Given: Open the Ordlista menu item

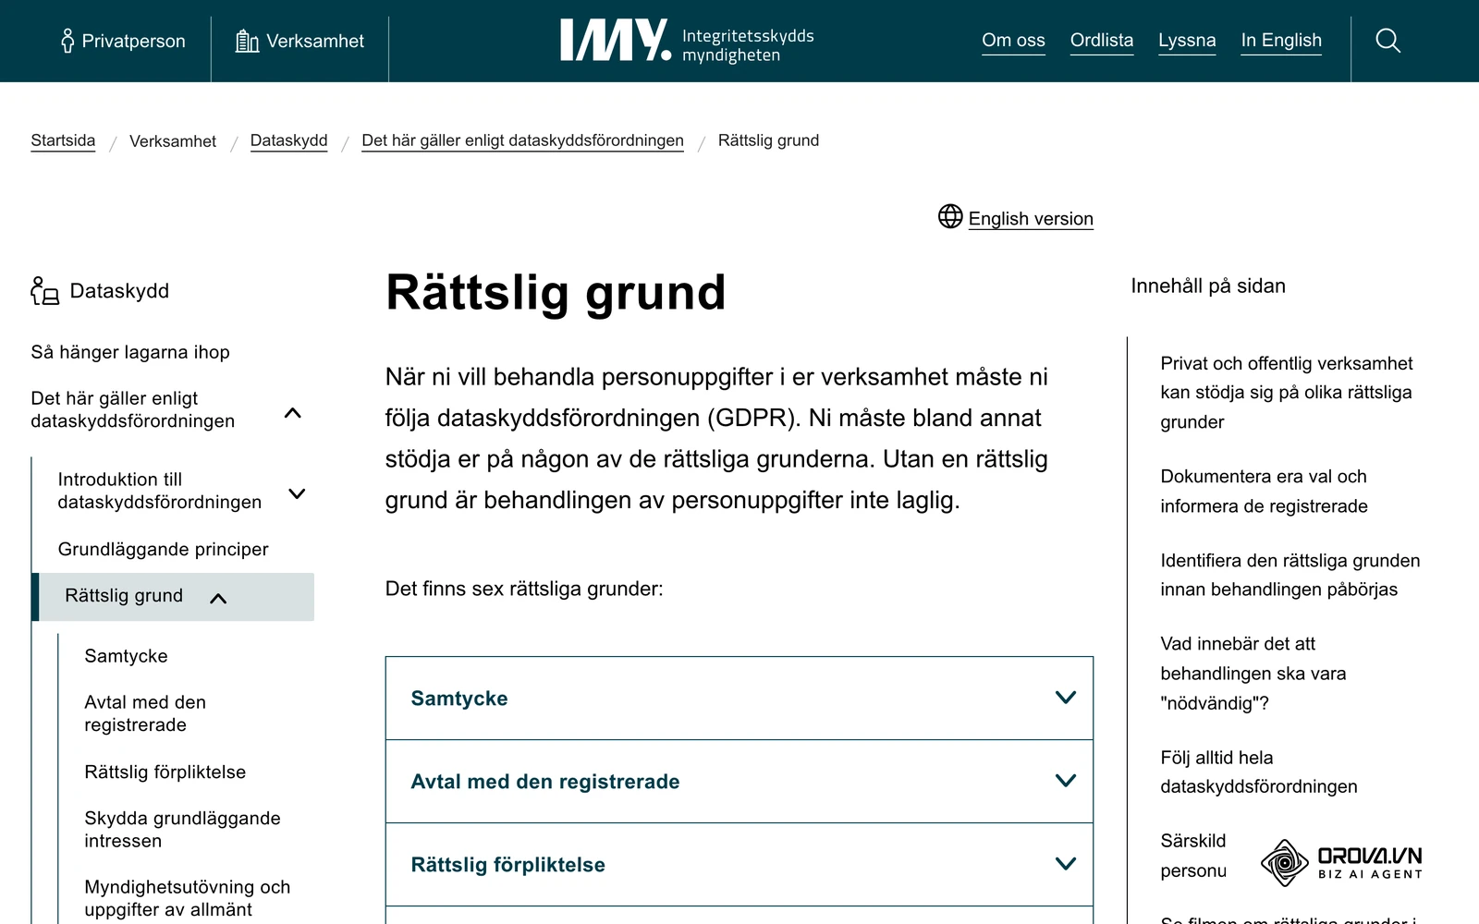Looking at the screenshot, I should click(1101, 41).
